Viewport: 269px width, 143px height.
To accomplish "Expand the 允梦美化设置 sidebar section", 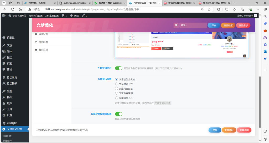I will pyautogui.click(x=14, y=129).
